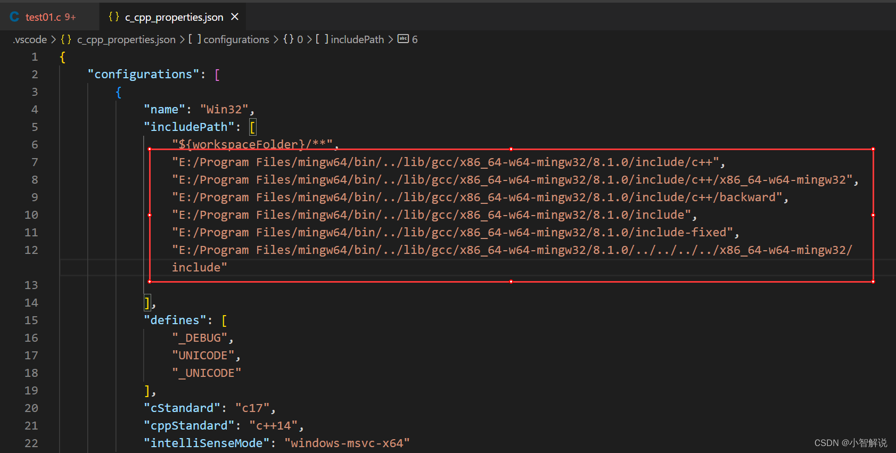Click the opening bracket after includePath on line 5

(x=253, y=127)
